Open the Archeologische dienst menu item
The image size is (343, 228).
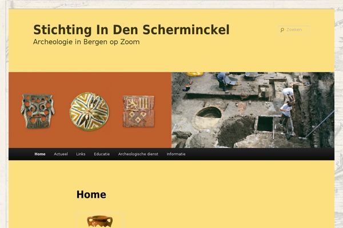coord(138,154)
